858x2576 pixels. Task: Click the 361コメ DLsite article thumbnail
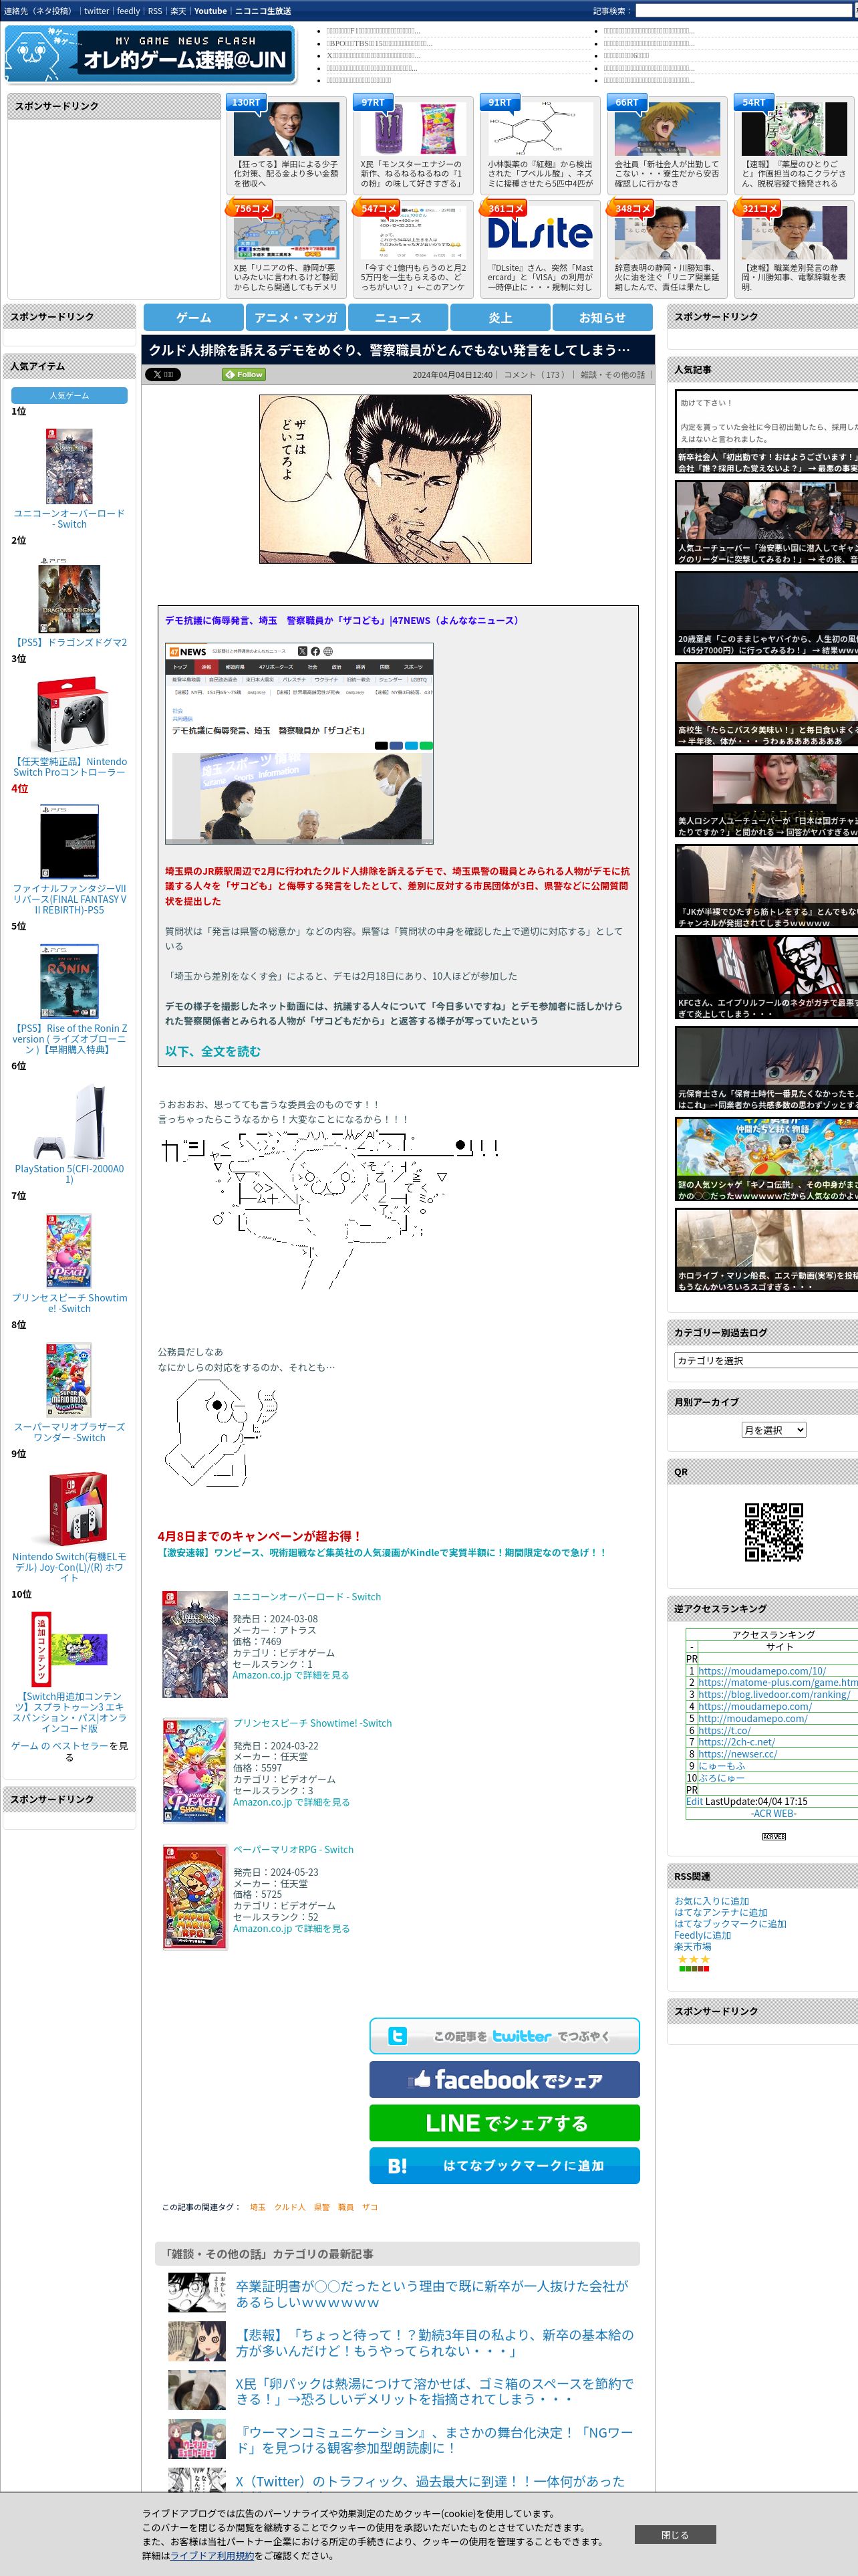(x=539, y=233)
